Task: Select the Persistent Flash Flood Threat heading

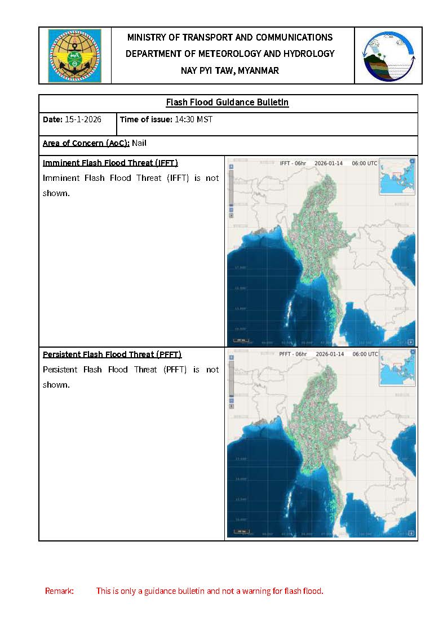Action: coord(112,354)
